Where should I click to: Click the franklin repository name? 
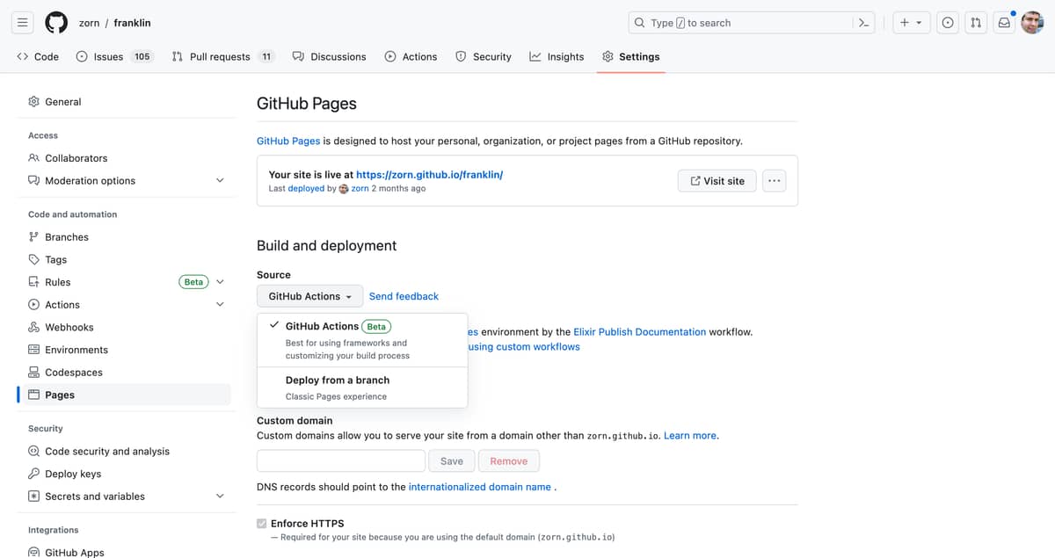tap(132, 23)
